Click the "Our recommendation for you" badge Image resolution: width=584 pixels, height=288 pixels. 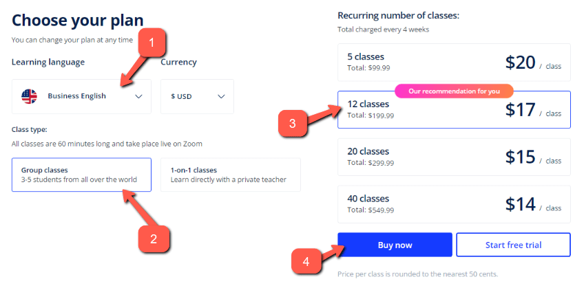pos(454,91)
